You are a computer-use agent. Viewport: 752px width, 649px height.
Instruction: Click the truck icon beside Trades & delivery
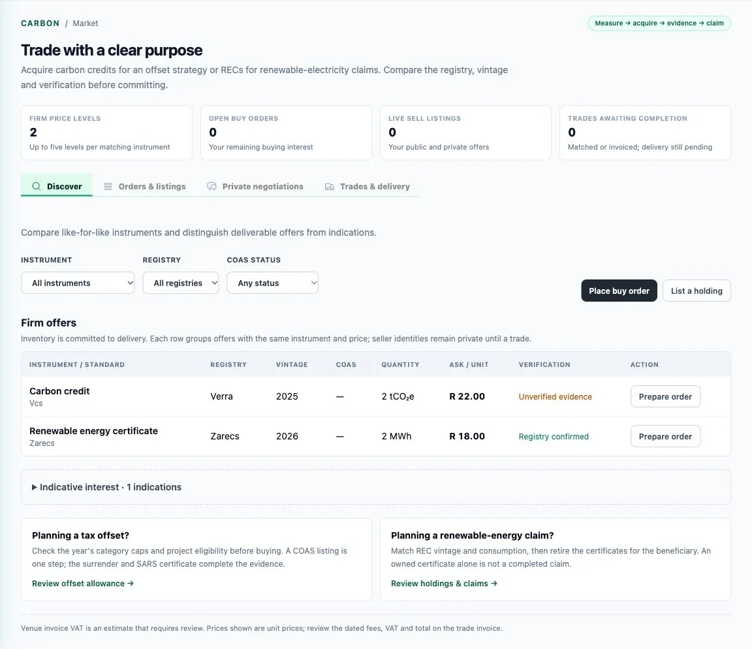click(x=330, y=187)
